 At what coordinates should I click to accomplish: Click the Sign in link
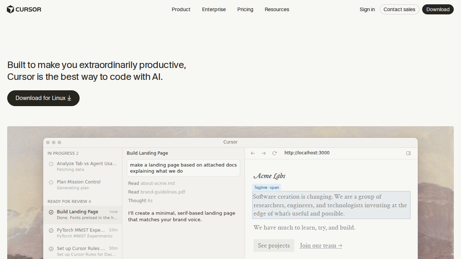pos(367,9)
